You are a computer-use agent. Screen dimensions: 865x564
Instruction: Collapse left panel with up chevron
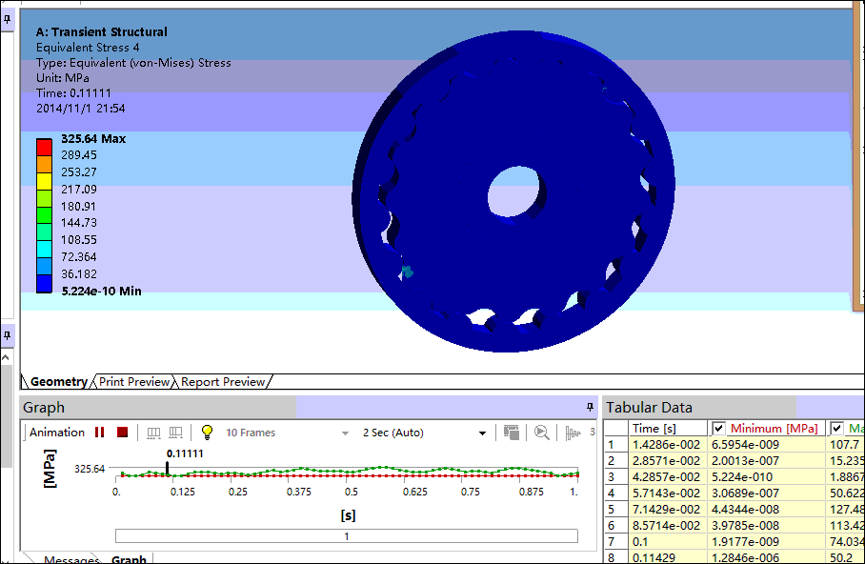click(6, 357)
